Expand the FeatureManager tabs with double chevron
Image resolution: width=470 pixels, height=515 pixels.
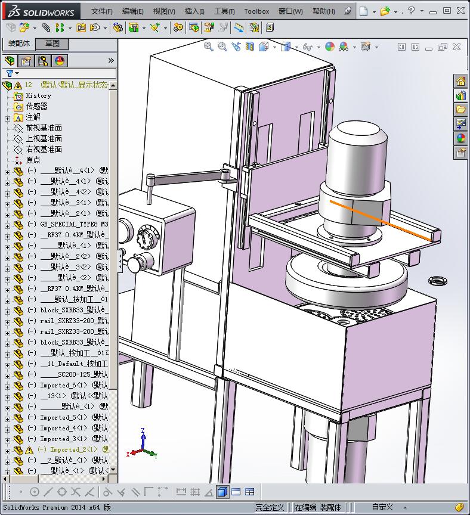pos(111,60)
